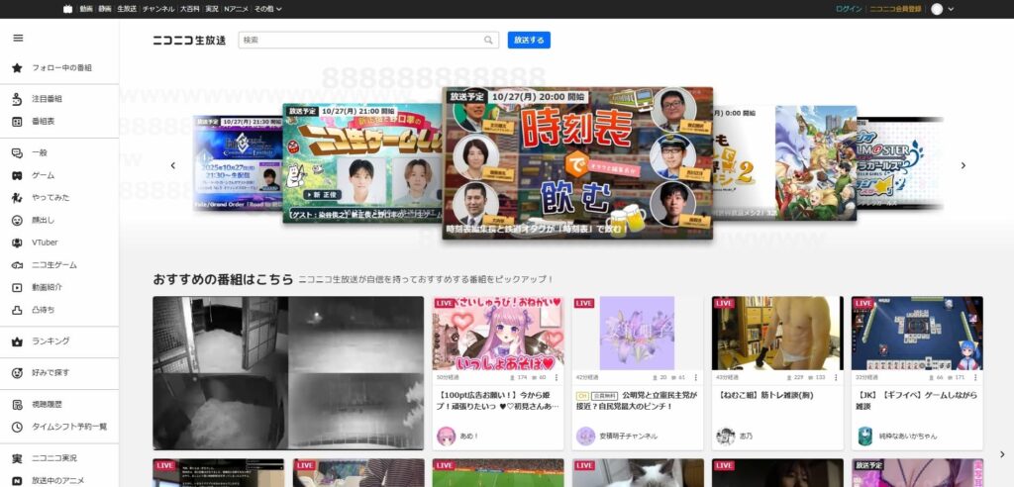This screenshot has height=487, width=1014.
Task: Show the previous carousel banner with the left arrow
Action: [x=173, y=165]
